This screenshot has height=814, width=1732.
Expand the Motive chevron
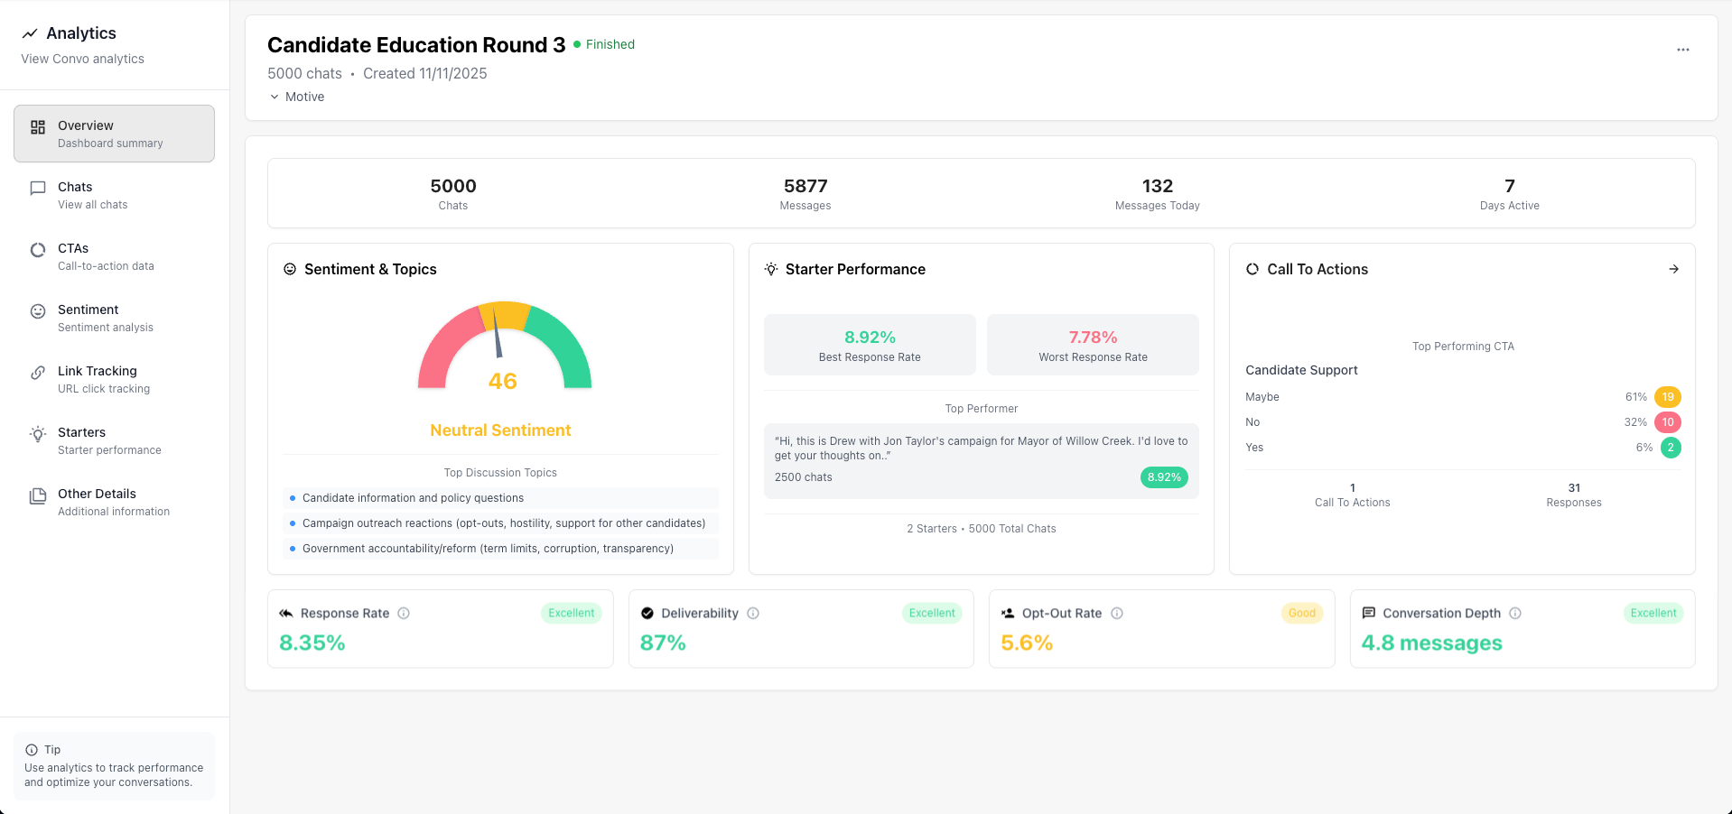coord(275,97)
